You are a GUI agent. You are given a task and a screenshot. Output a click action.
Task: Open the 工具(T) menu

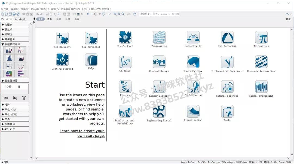[x=85, y=9]
